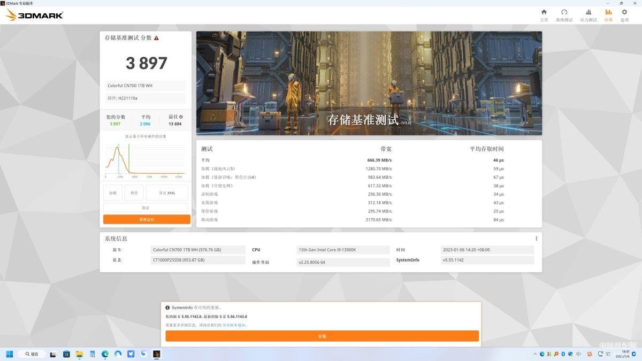
Task: Click the 13th Gen Intel Core i9-13900K field
Action: click(x=343, y=250)
